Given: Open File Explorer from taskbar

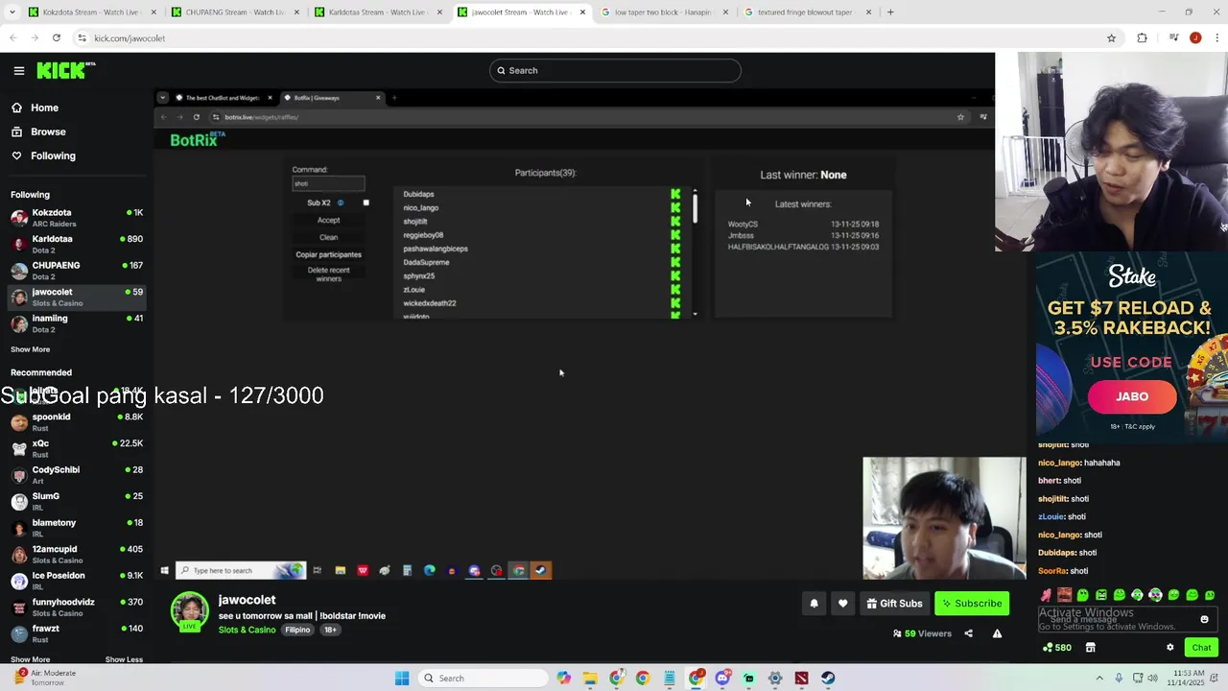Looking at the screenshot, I should pos(590,679).
